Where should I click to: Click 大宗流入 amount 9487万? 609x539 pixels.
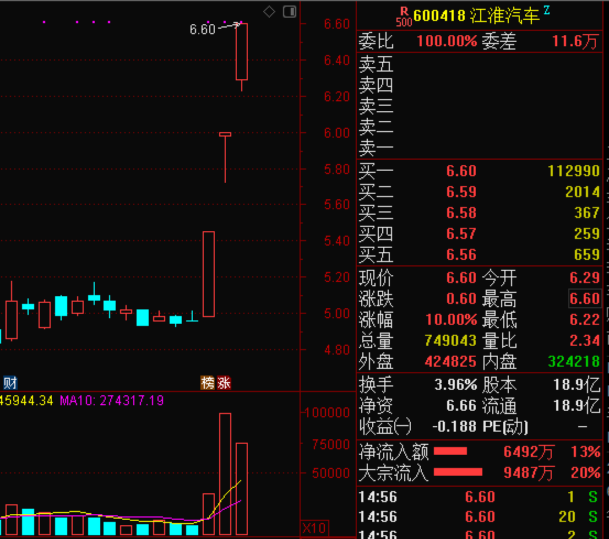pyautogui.click(x=529, y=472)
